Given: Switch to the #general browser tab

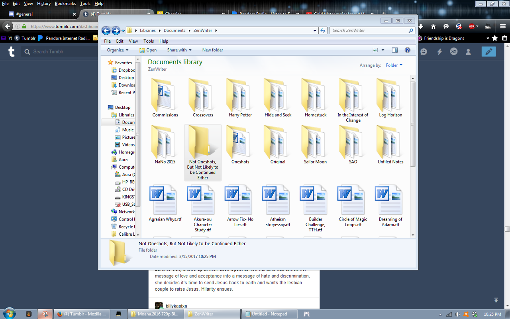Looking at the screenshot, I should pos(42,14).
